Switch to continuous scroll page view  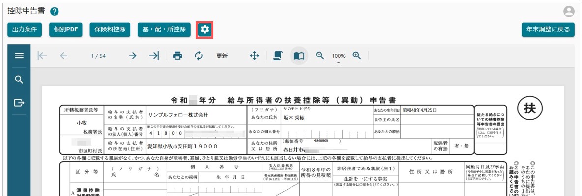point(277,56)
